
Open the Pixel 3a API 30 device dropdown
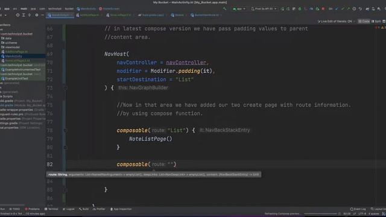coord(264,8)
